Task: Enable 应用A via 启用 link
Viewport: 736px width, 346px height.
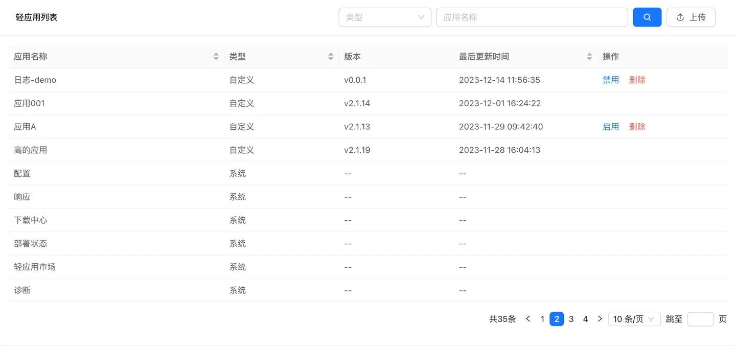Action: (x=611, y=127)
